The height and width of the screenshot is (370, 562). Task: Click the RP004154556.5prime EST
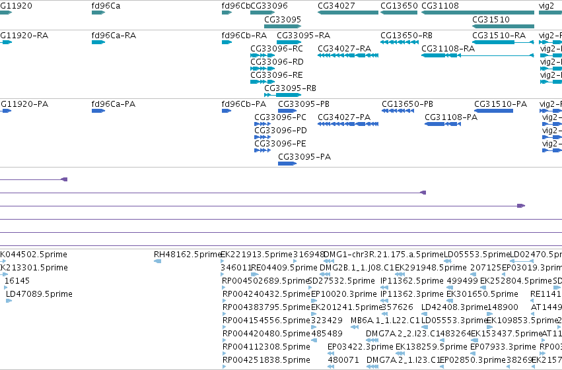coord(224,327)
